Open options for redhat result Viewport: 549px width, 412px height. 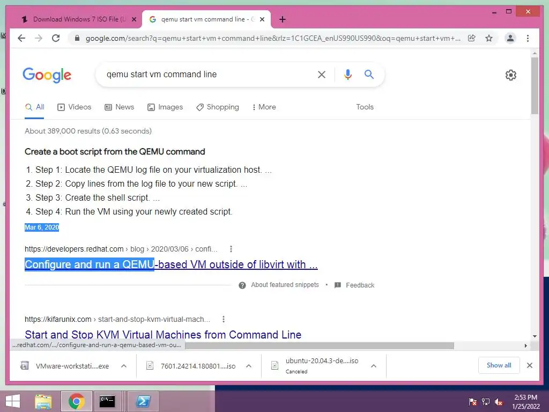[x=231, y=249]
